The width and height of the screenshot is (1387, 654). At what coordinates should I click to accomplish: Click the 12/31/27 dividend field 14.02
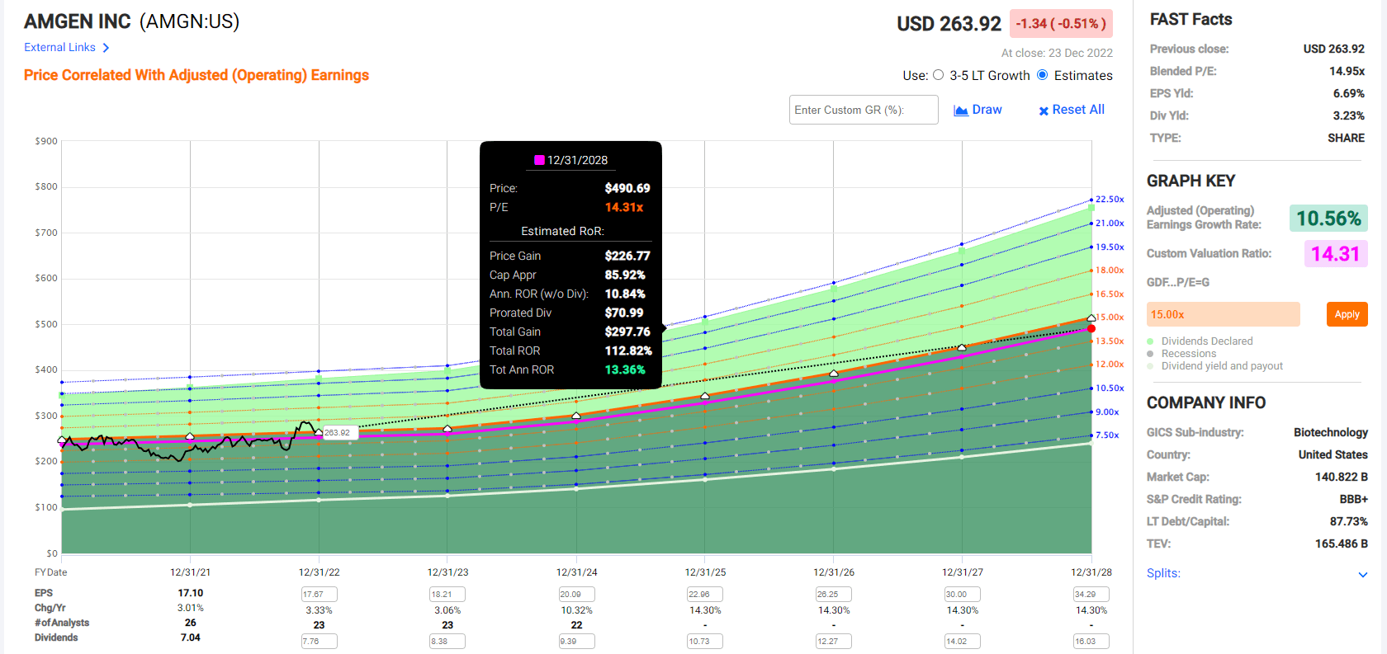point(963,641)
